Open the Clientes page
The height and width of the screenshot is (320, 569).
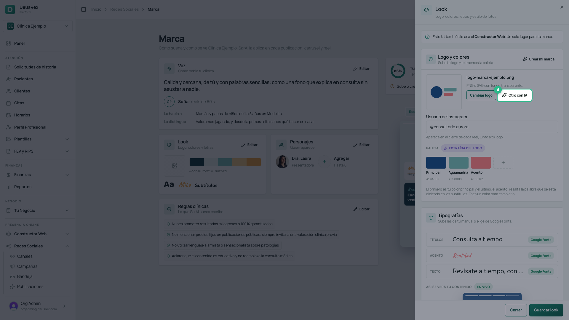tap(38, 91)
